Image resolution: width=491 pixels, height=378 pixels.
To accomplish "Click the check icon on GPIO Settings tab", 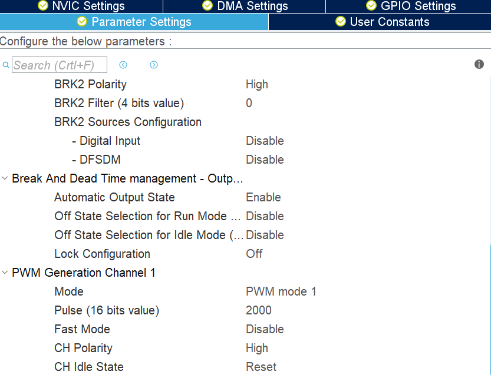I will [371, 6].
